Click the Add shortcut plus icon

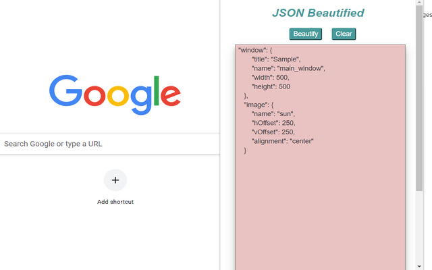(115, 180)
